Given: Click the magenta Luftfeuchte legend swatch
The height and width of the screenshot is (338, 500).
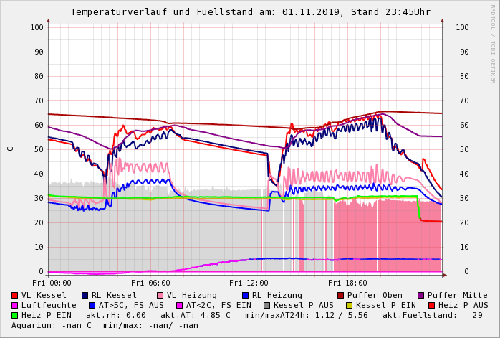Looking at the screenshot, I should click(15, 305).
